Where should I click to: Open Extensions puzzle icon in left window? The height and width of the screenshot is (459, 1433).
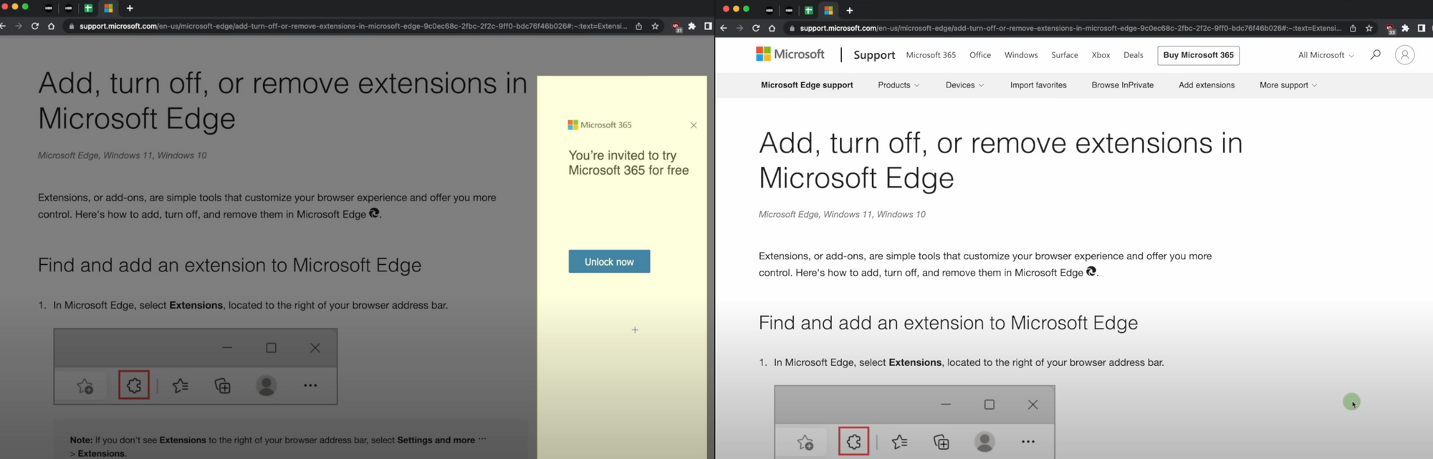click(x=691, y=26)
